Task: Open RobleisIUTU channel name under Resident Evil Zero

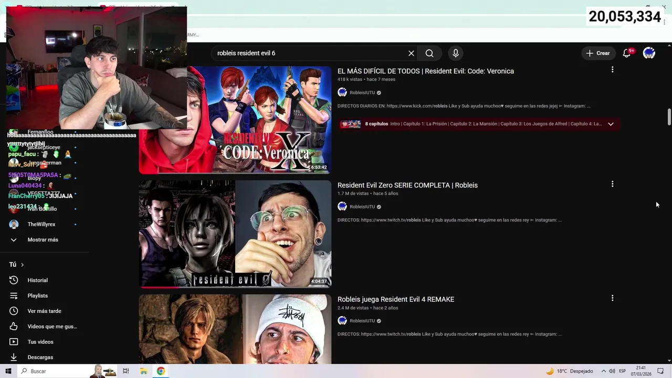Action: 362,207
